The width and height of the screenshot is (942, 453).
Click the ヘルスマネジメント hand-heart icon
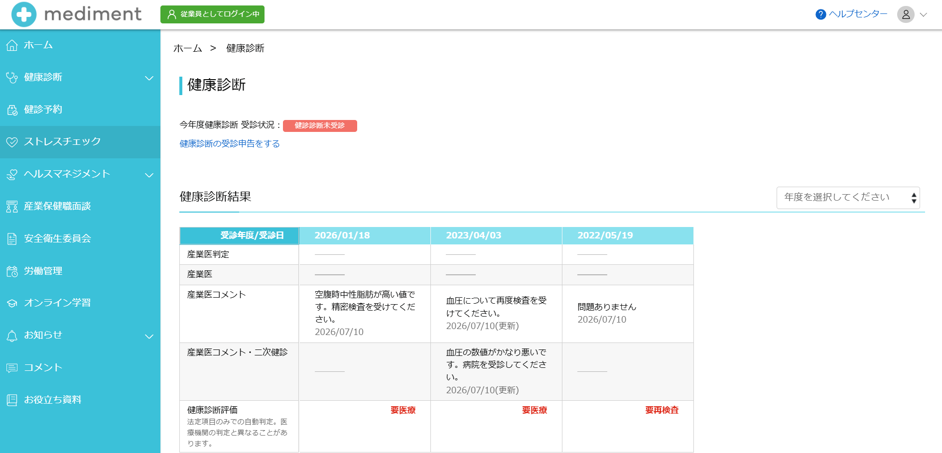(12, 175)
